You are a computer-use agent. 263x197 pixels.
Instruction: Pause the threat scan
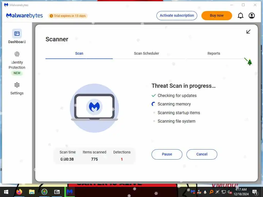[x=167, y=154]
